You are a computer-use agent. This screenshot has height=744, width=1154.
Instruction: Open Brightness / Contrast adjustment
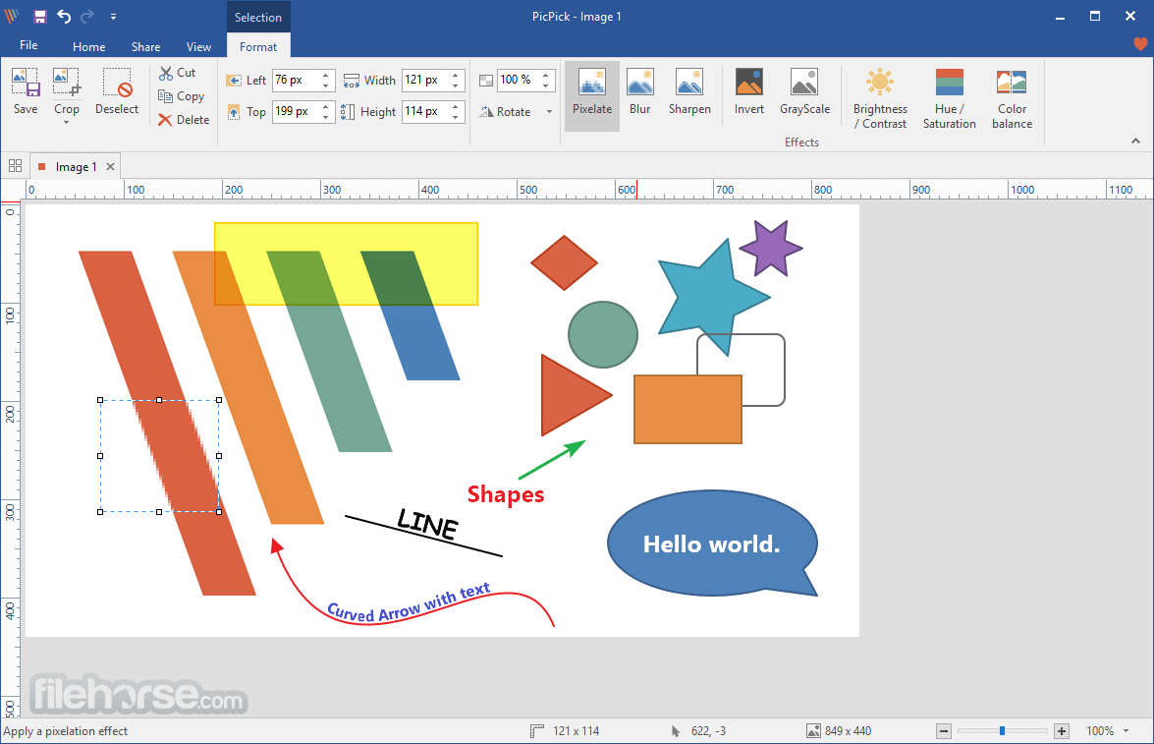pyautogui.click(x=880, y=98)
